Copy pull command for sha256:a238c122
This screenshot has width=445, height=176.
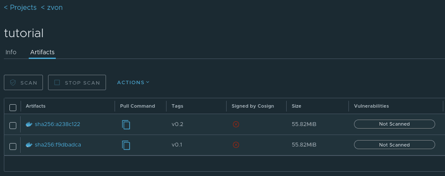click(126, 125)
